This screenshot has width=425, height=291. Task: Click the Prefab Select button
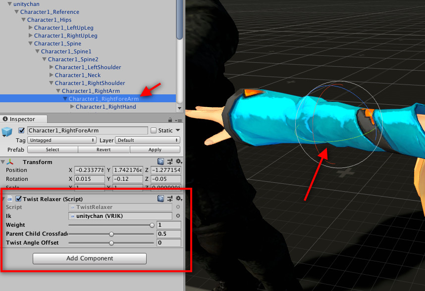(x=53, y=150)
